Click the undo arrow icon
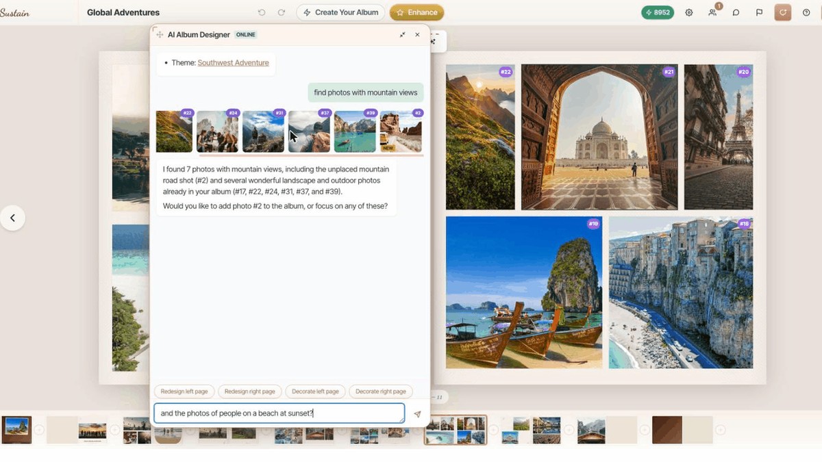The image size is (822, 462). (262, 12)
